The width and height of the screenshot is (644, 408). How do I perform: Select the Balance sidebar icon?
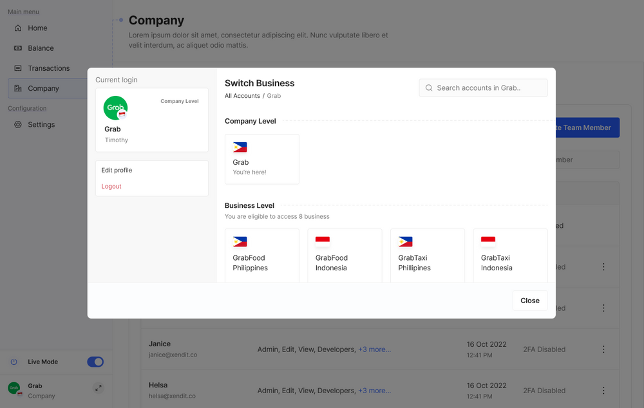[18, 48]
